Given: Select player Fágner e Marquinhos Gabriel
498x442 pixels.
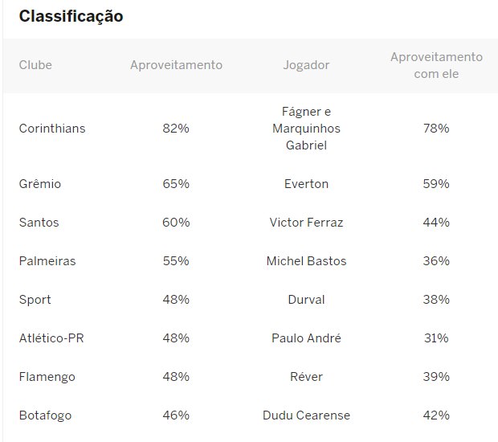Looking at the screenshot, I should click(306, 129).
